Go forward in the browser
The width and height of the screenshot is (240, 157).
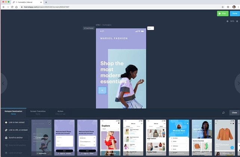(x=8, y=7)
